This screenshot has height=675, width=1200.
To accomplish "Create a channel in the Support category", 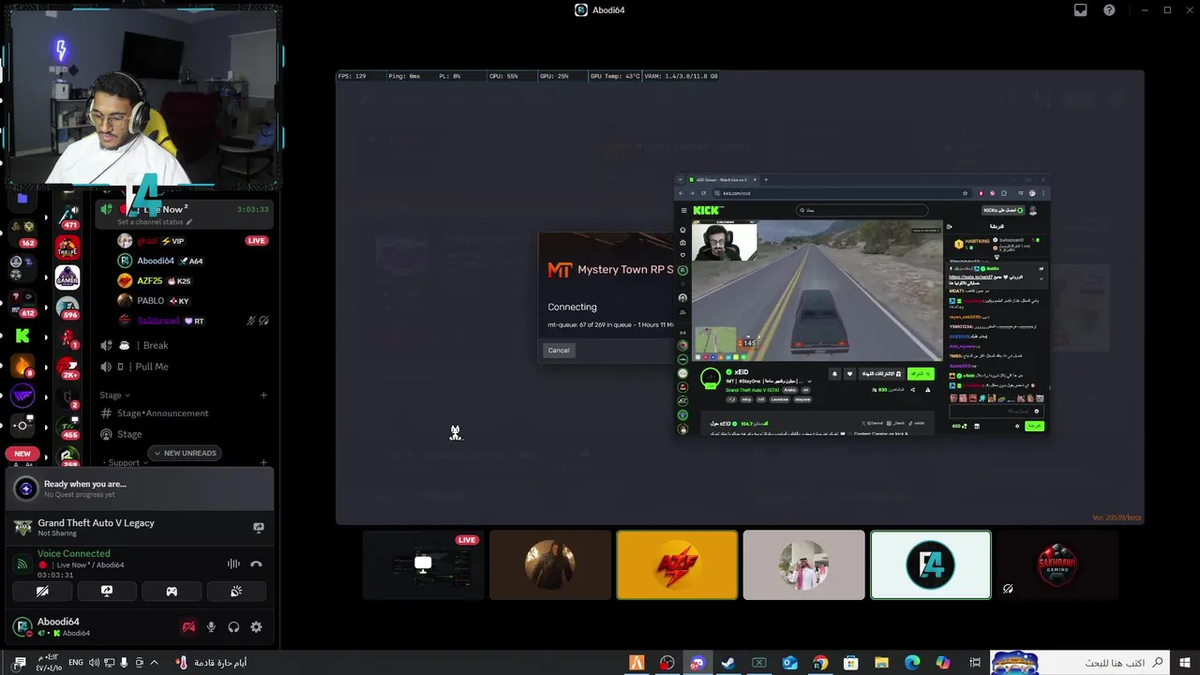I will click(x=263, y=462).
